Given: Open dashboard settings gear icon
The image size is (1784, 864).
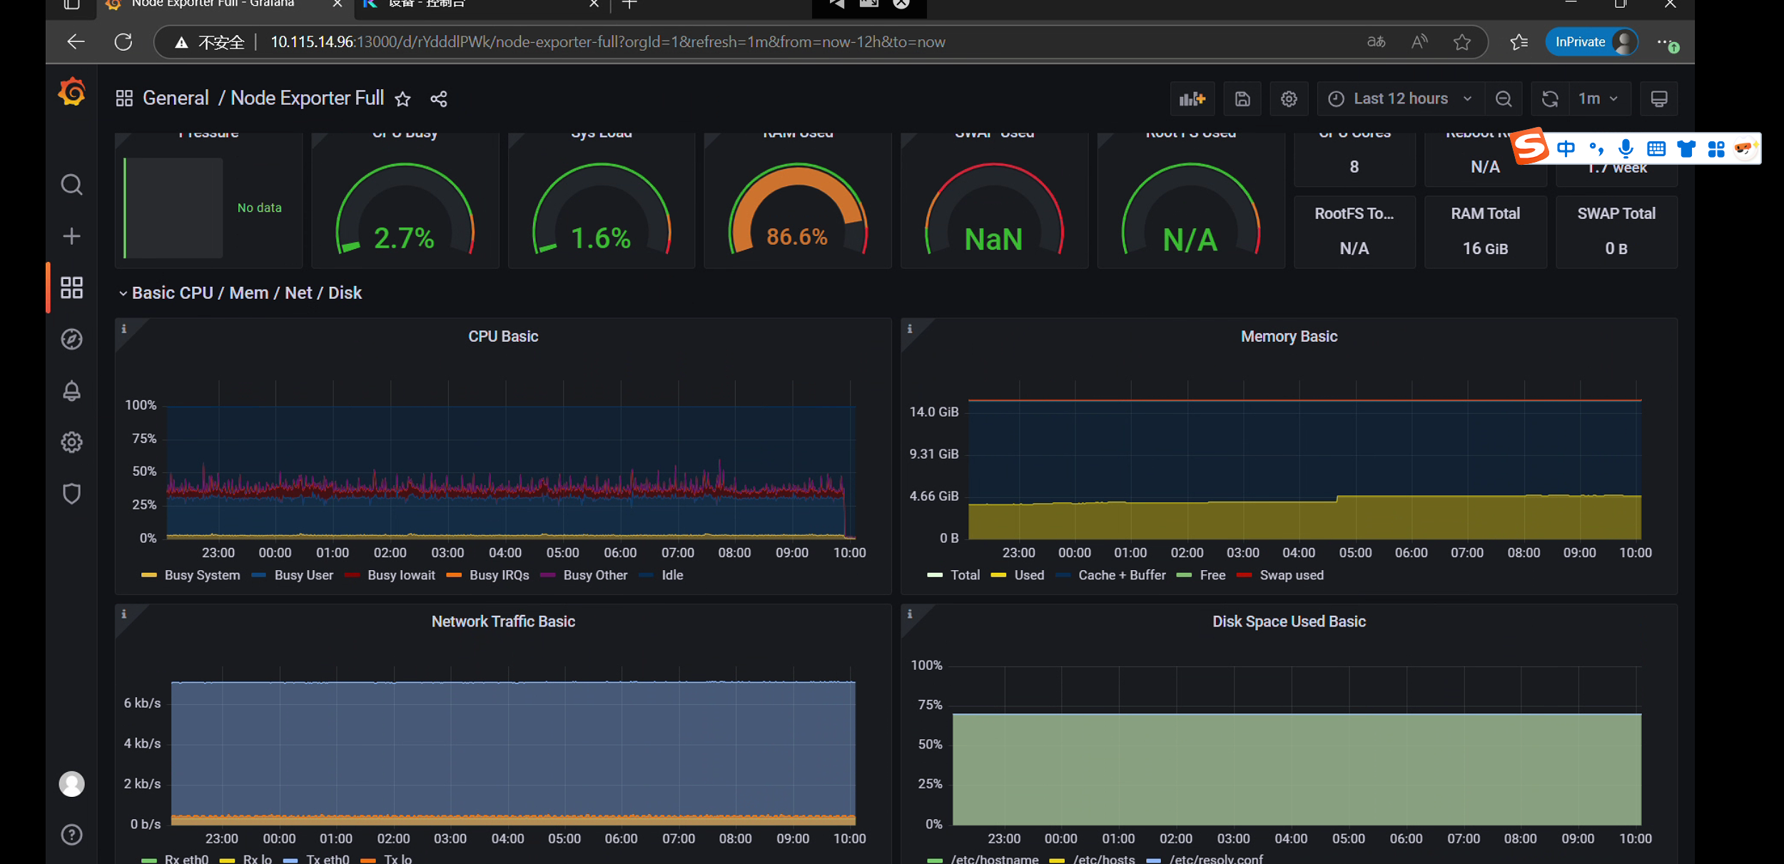Looking at the screenshot, I should point(1288,99).
